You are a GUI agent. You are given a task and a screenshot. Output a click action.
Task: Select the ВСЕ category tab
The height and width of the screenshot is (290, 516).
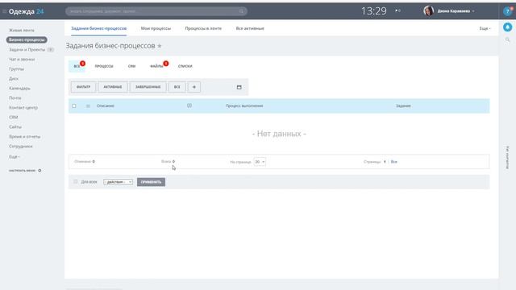(77, 66)
